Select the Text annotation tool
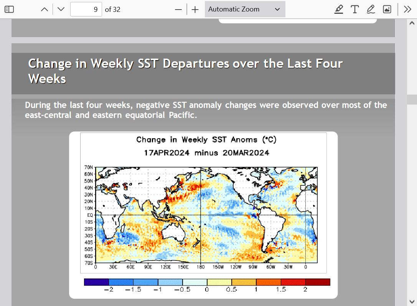Screen dimensions: 417x306 355,9
